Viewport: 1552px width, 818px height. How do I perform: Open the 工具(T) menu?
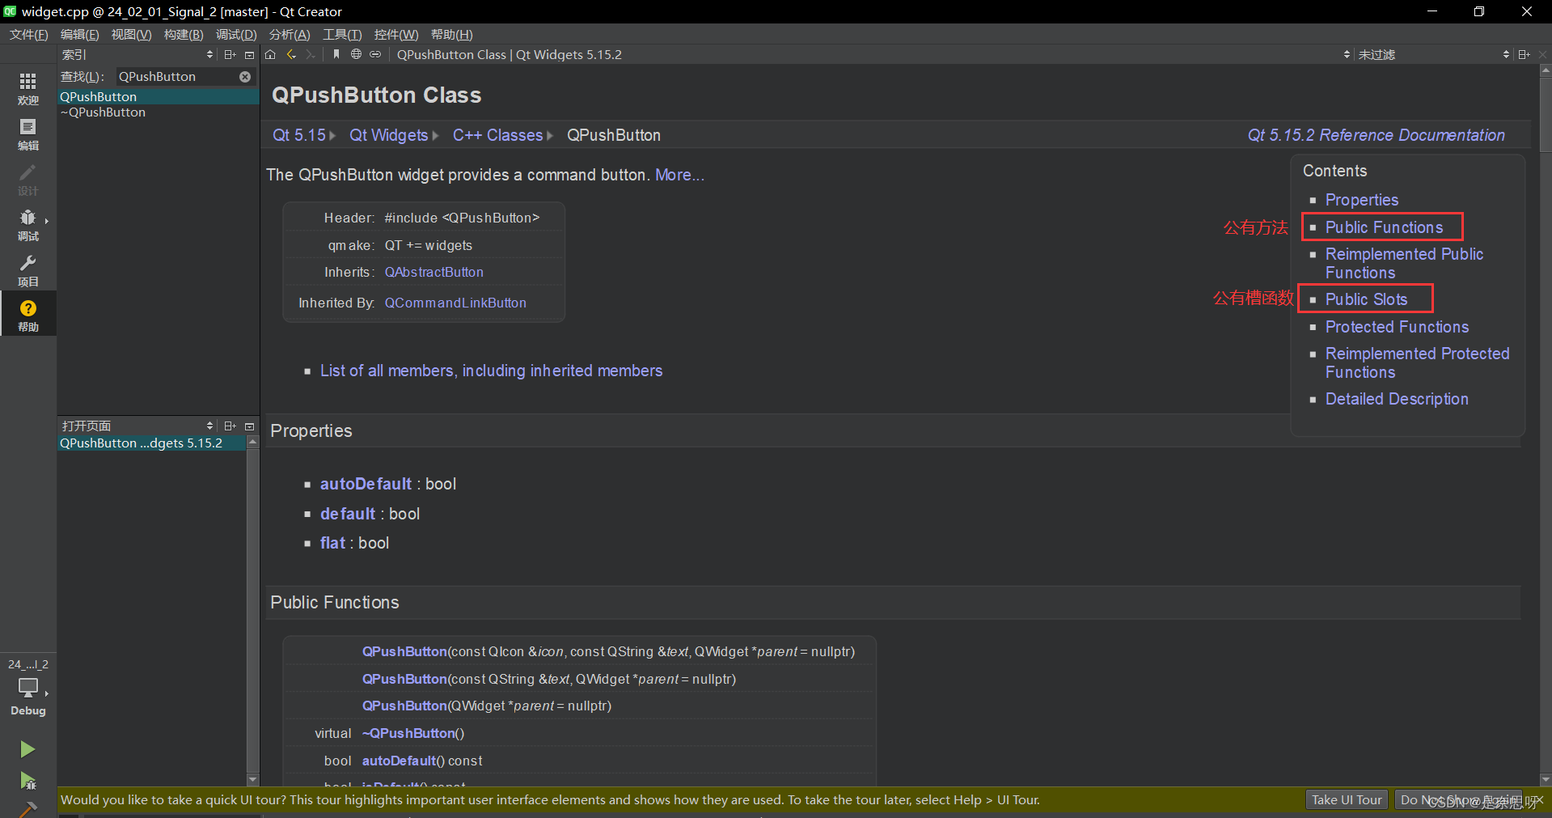point(342,34)
